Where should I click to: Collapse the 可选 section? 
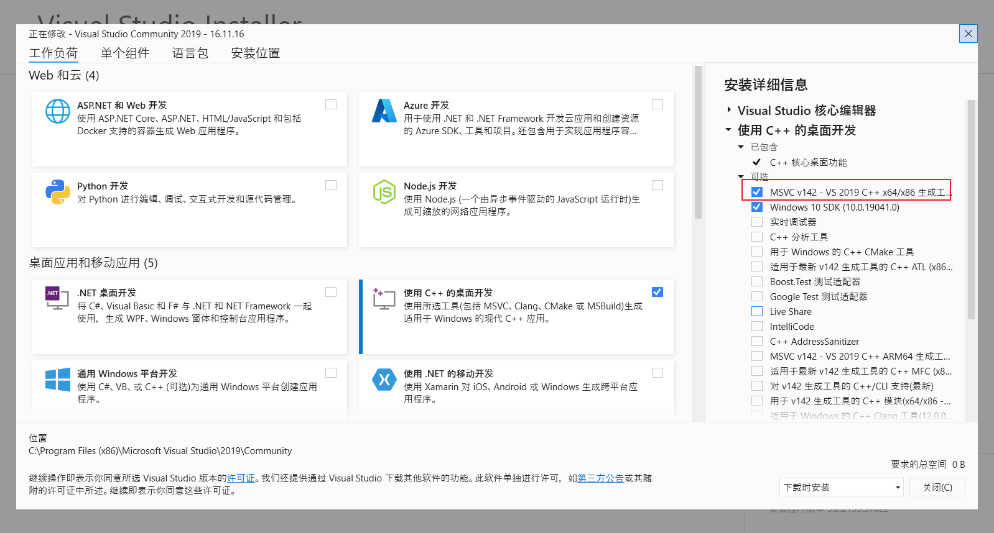pyautogui.click(x=741, y=176)
